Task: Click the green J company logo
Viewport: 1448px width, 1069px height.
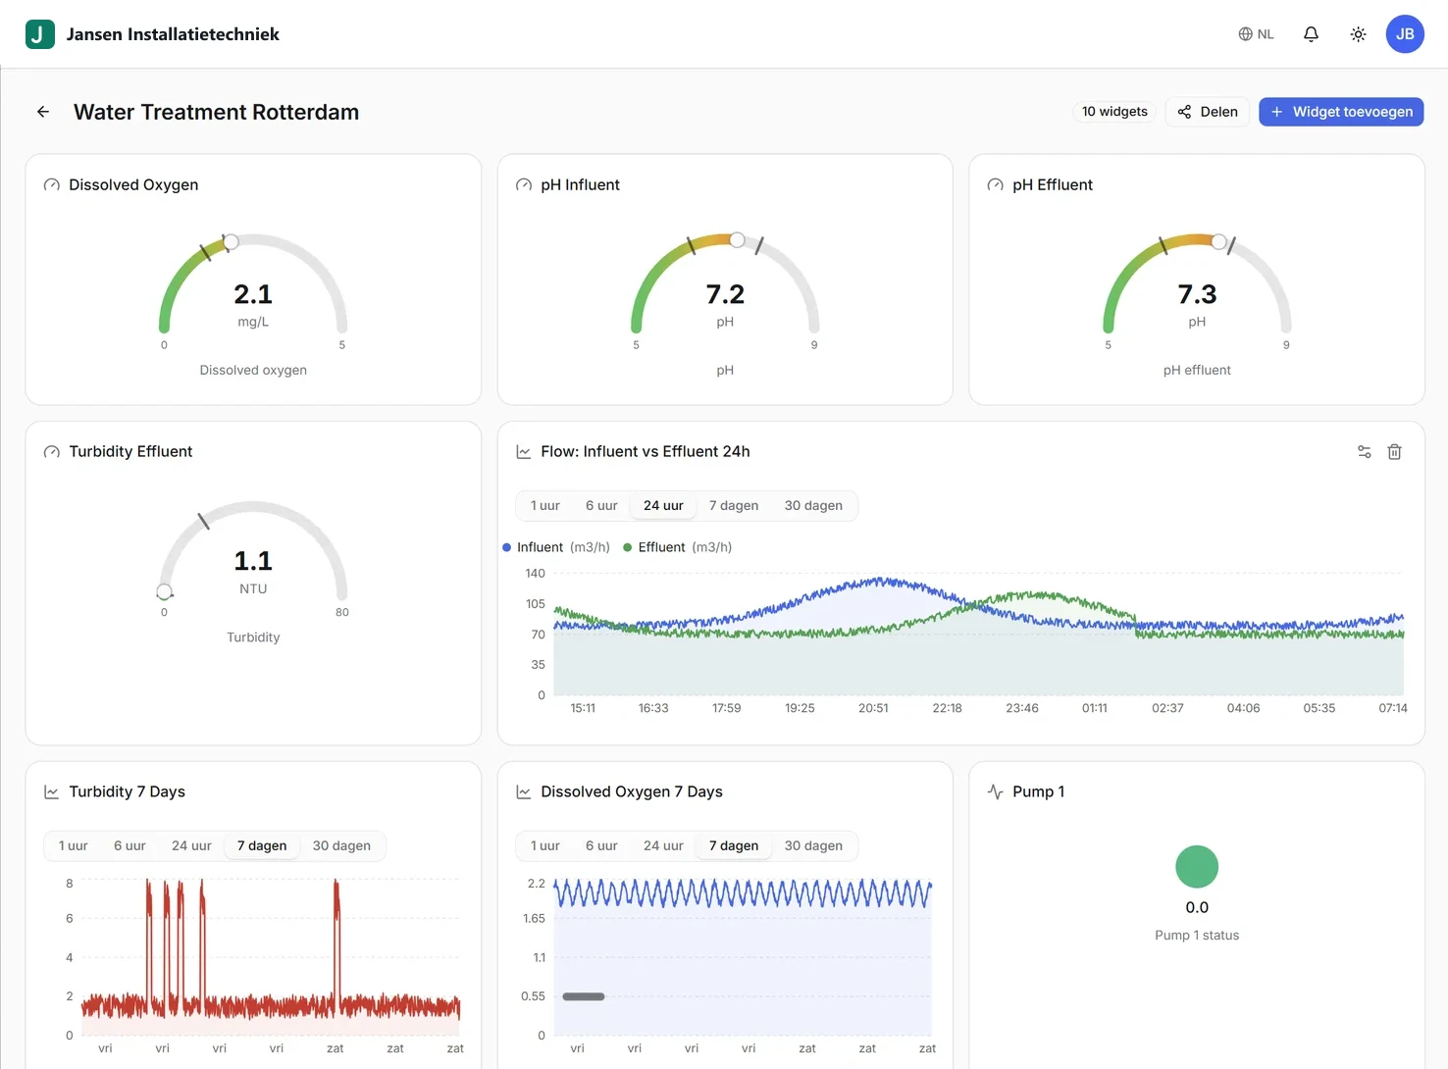Action: click(x=40, y=34)
